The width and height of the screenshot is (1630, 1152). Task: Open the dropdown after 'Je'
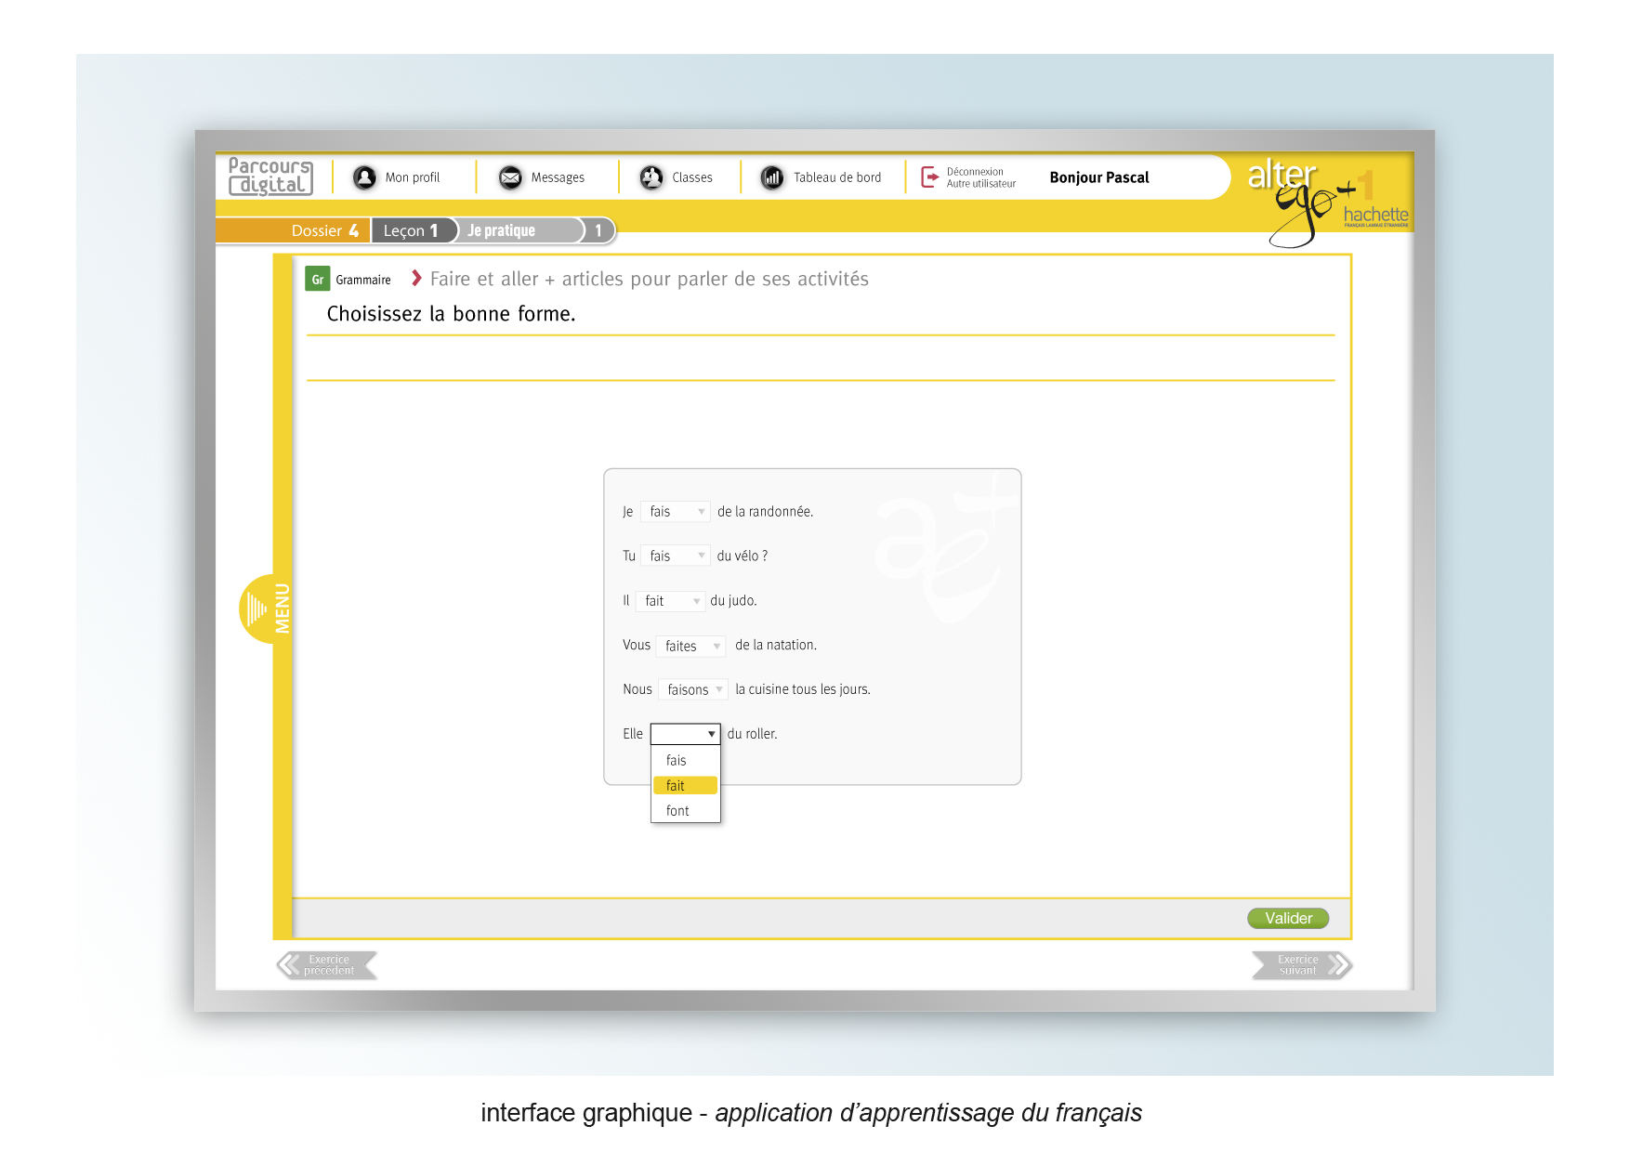tap(676, 512)
